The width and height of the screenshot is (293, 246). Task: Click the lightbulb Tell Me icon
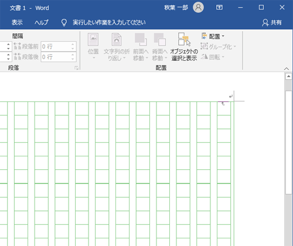(x=64, y=23)
